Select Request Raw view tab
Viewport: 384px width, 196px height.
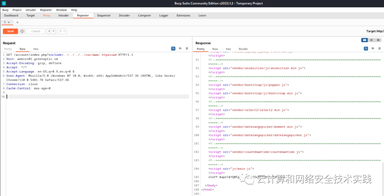[x=22, y=49]
